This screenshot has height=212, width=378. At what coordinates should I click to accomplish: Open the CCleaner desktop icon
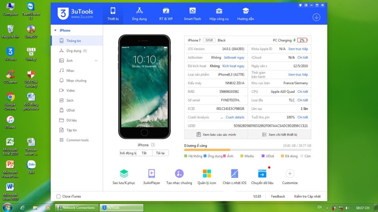click(10, 77)
